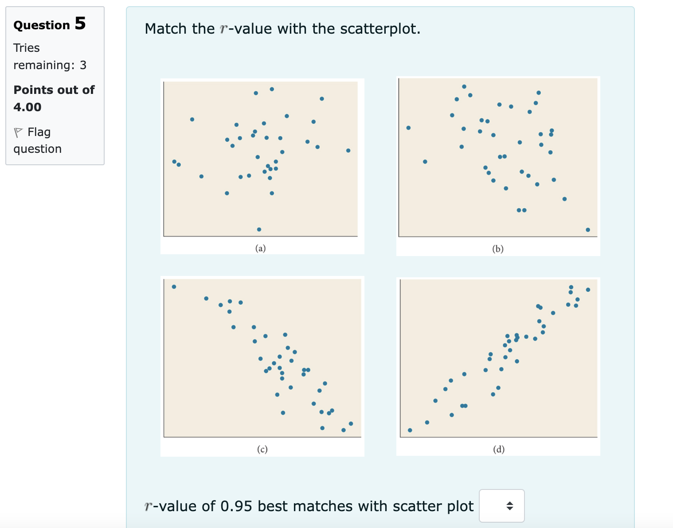This screenshot has height=528, width=673.
Task: Click the bottom-left data point in scatterplot (d)
Action: click(410, 430)
